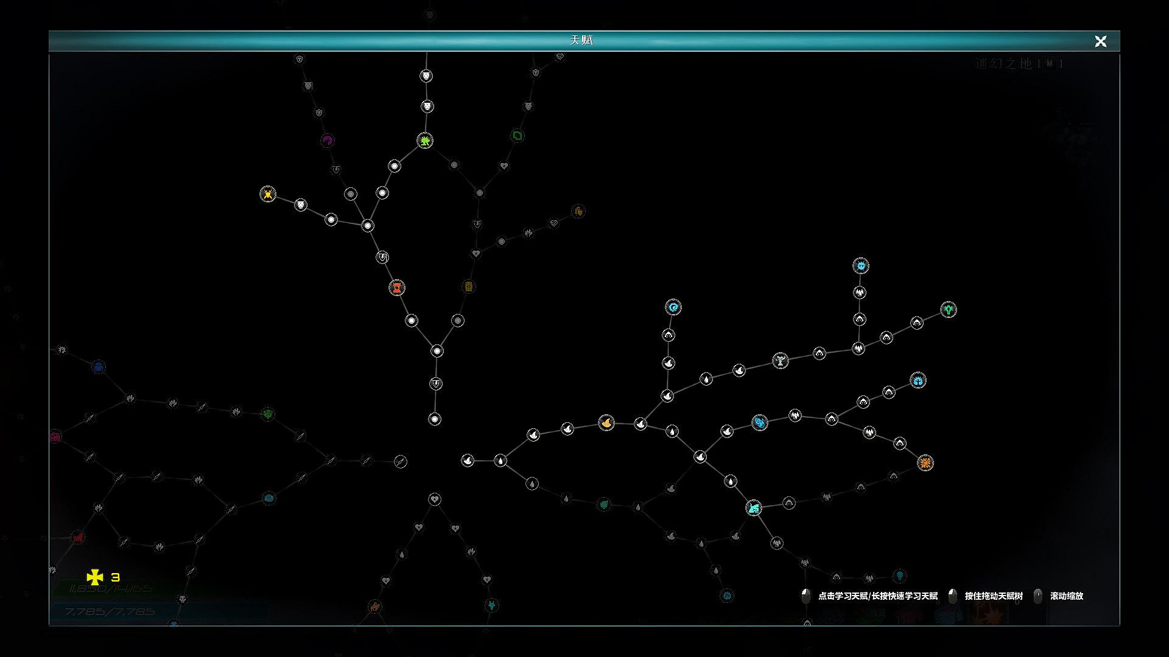Click the orange burst talent node
Viewport: 1169px width, 657px height.
tap(925, 463)
